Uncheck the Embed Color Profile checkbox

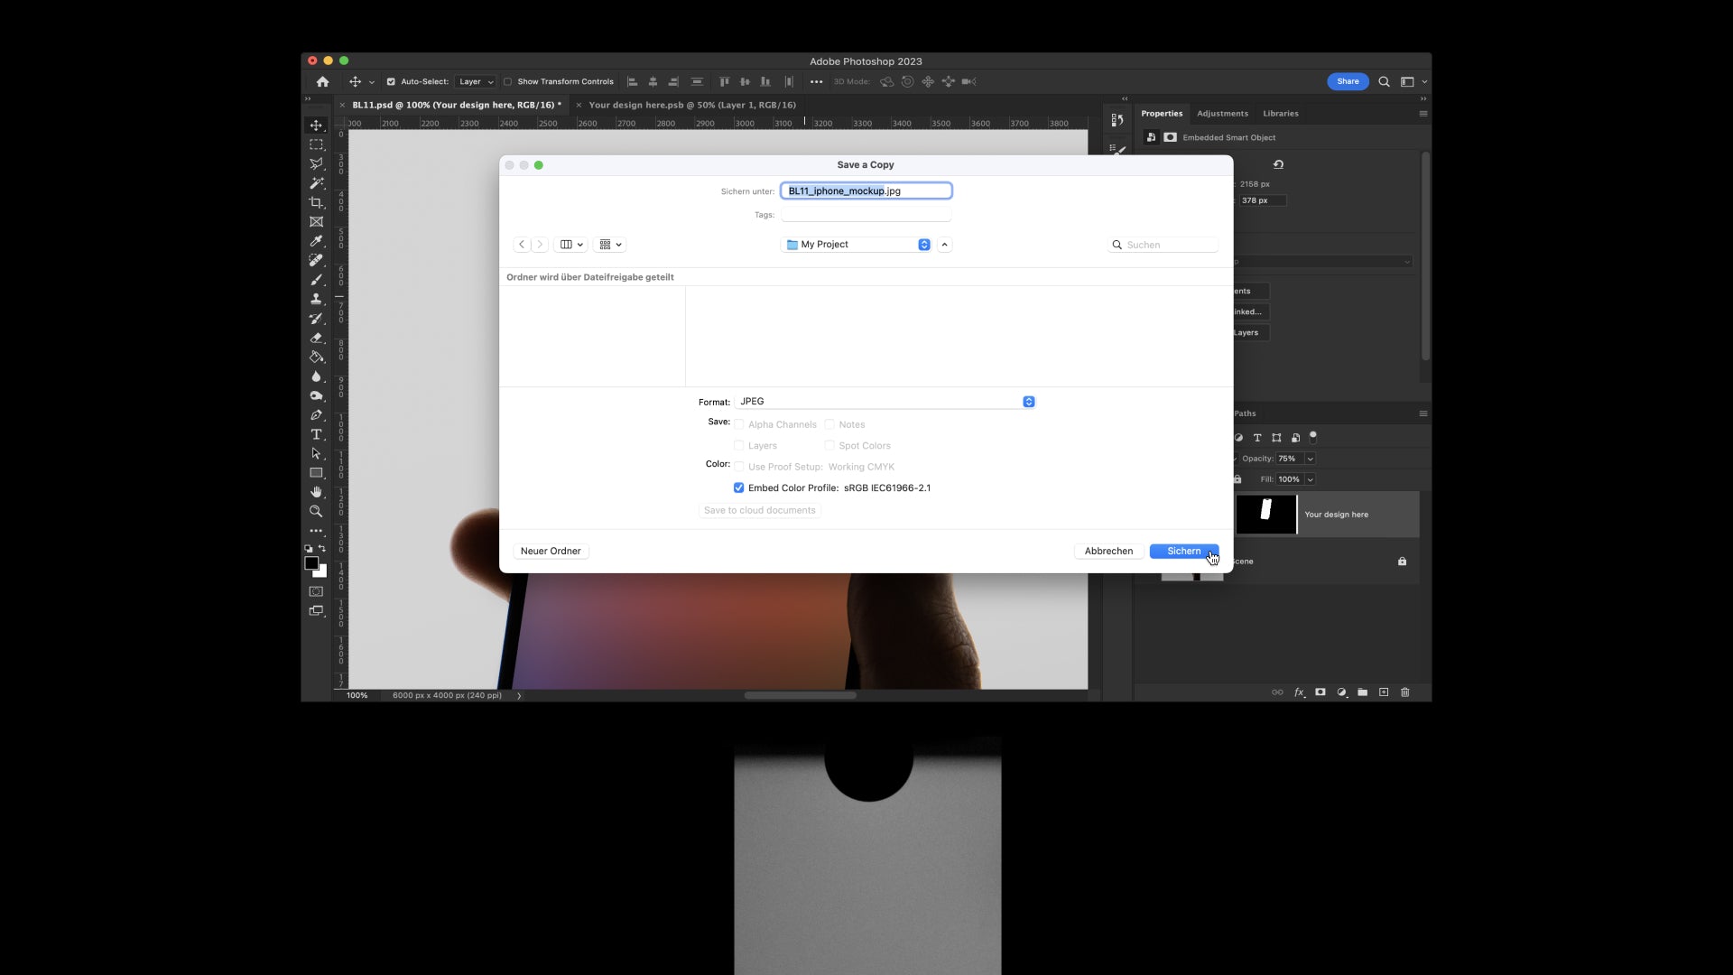point(739,487)
